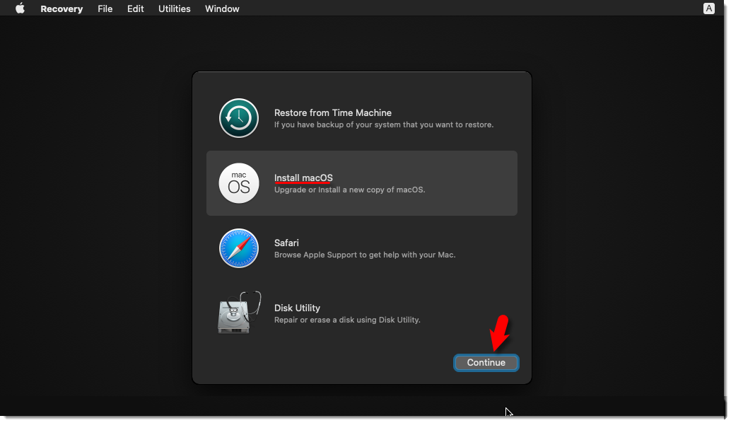This screenshot has width=731, height=423.
Task: Open the Utilities menu
Action: 175,9
